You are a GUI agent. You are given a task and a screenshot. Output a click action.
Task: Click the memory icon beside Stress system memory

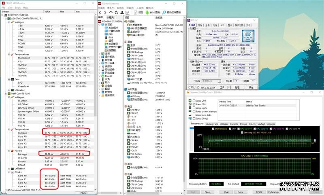(x=190, y=111)
